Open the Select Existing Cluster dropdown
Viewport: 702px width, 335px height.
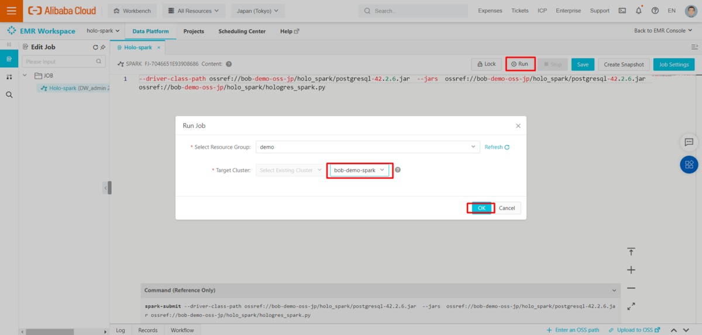click(x=290, y=170)
